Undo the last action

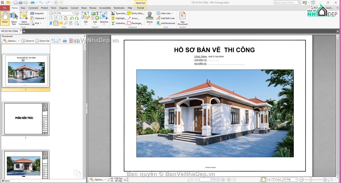[40, 3]
